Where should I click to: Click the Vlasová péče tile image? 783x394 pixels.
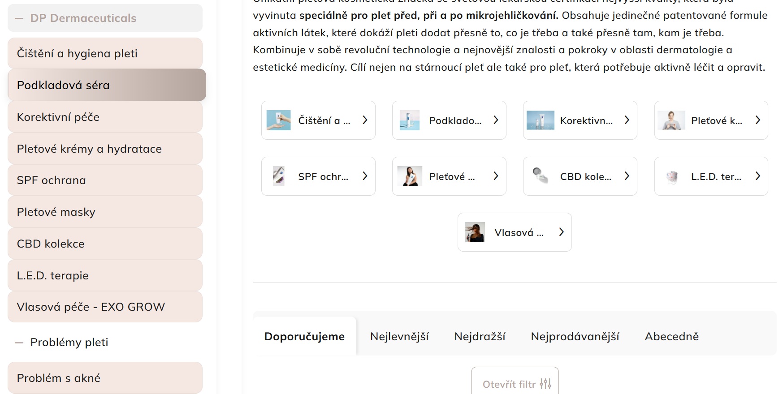tap(475, 232)
